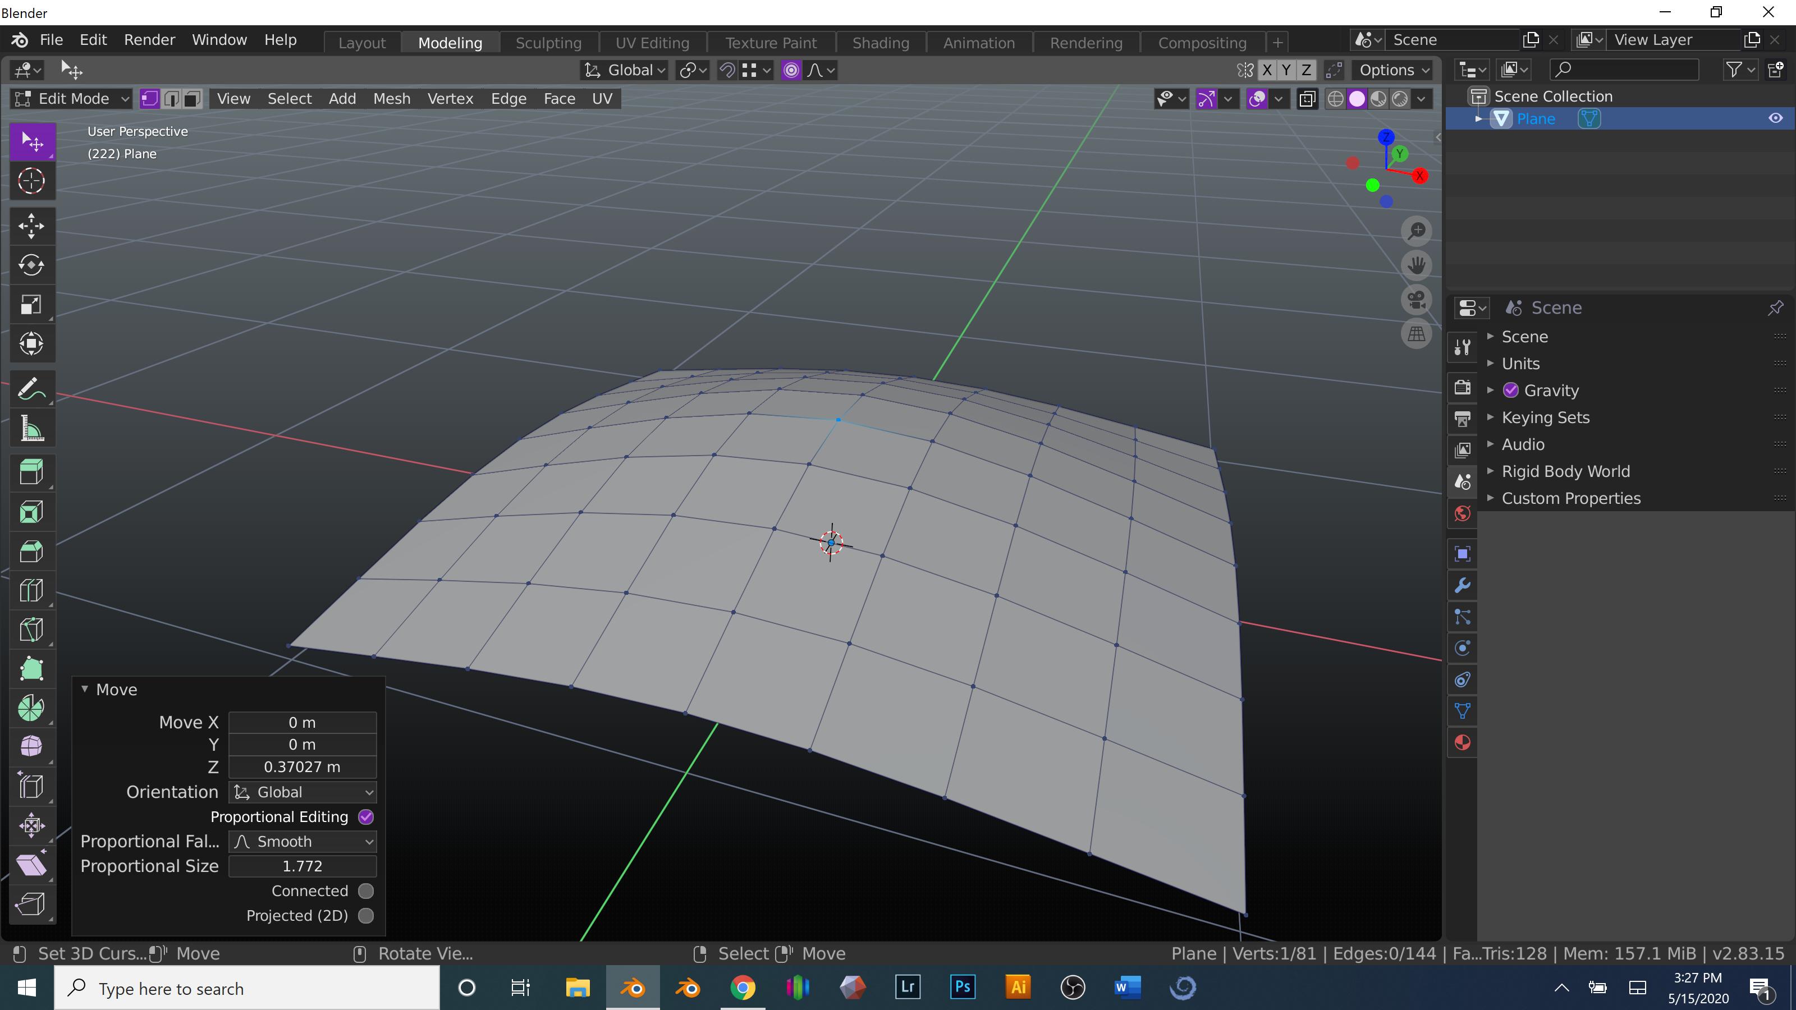1796x1010 pixels.
Task: Expand the Rigid Body World panel
Action: tap(1565, 471)
